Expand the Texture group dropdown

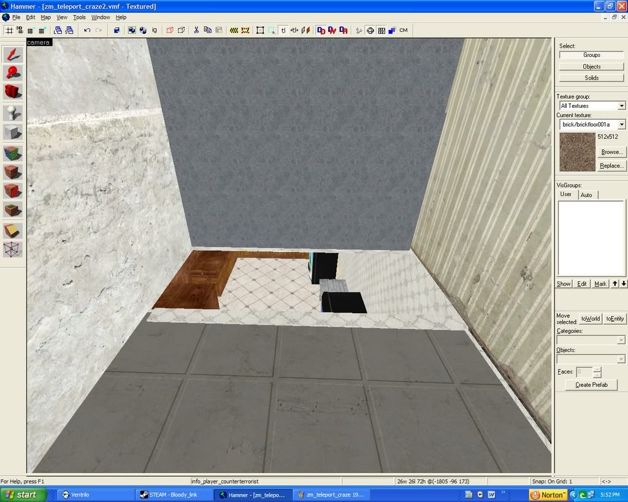(x=621, y=106)
